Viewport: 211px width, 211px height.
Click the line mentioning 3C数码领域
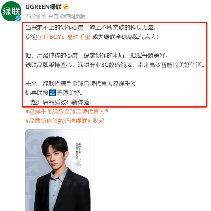tap(115, 65)
